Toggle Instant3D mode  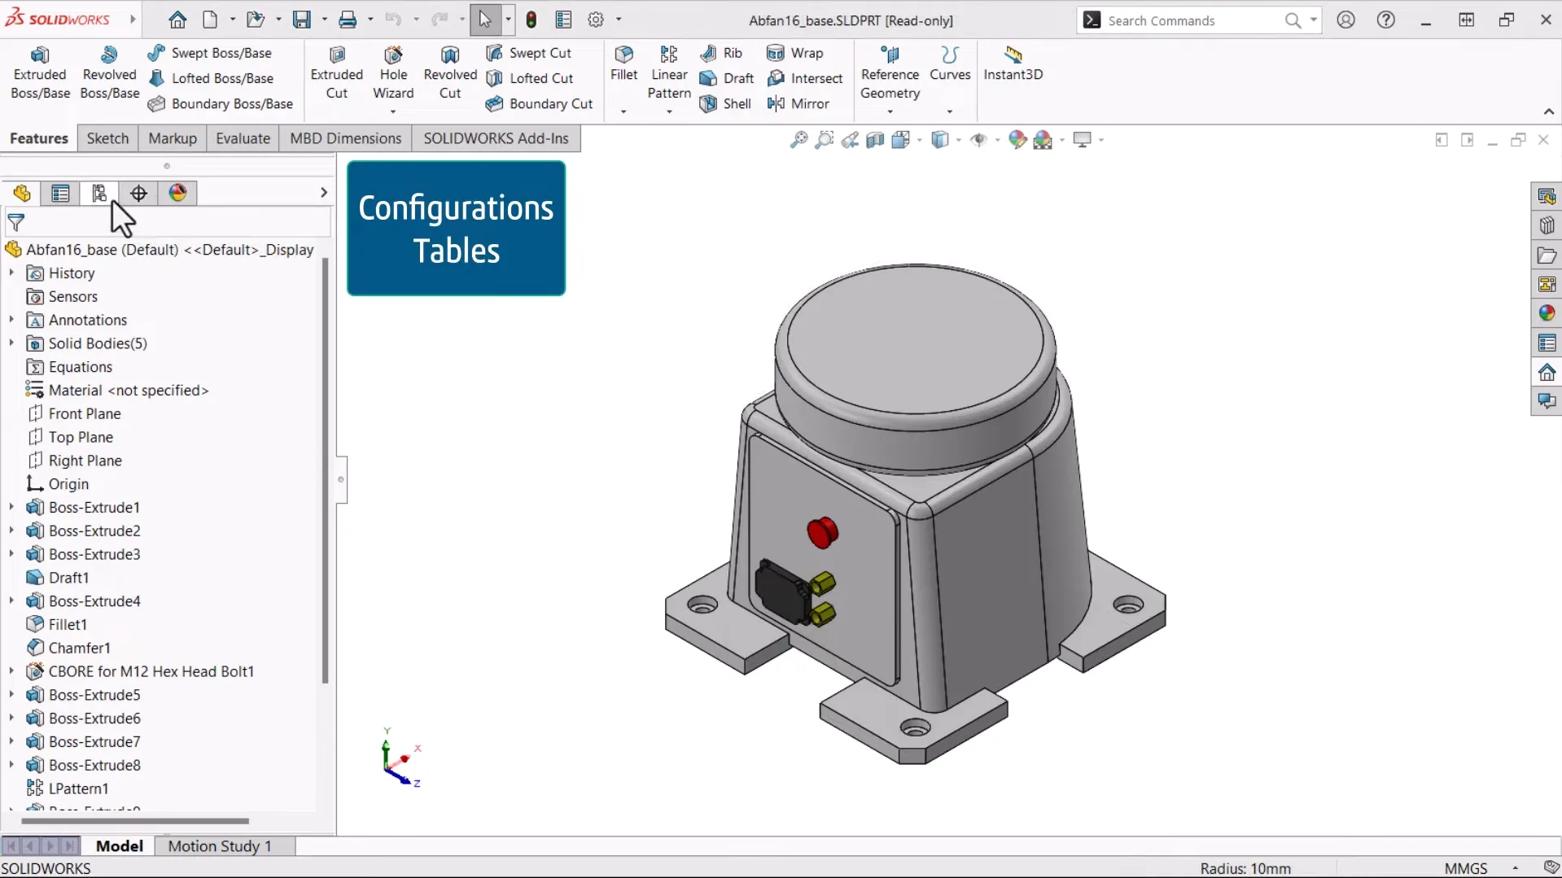(1013, 63)
